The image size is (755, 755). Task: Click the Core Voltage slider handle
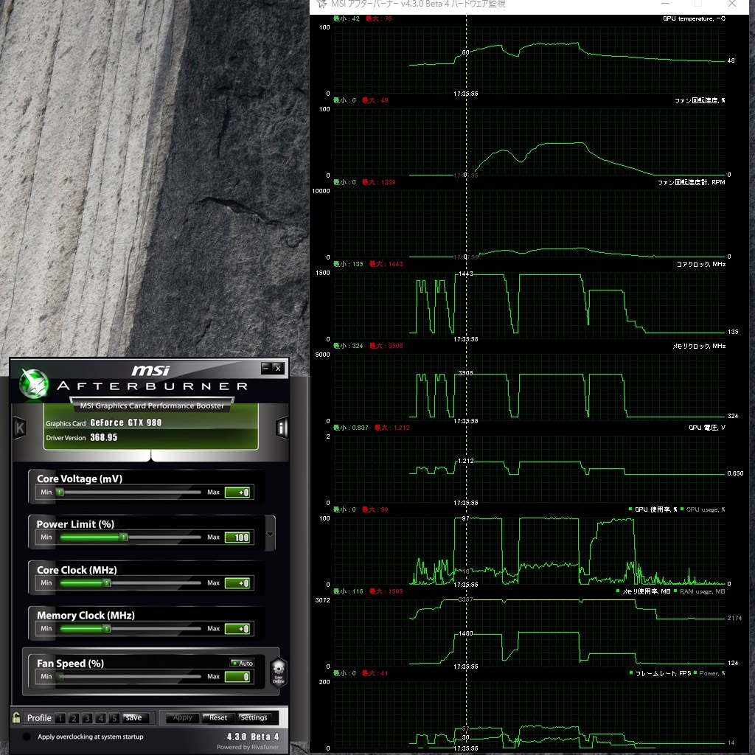(x=60, y=492)
